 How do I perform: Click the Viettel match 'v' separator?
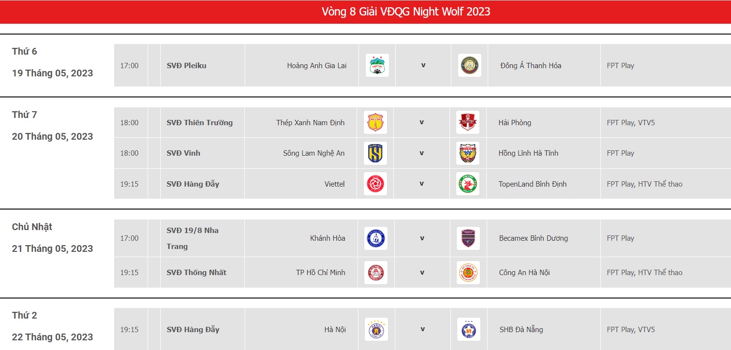(x=421, y=184)
